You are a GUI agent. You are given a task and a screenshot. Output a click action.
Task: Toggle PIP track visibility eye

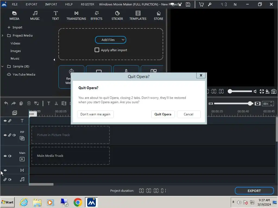click(5, 135)
